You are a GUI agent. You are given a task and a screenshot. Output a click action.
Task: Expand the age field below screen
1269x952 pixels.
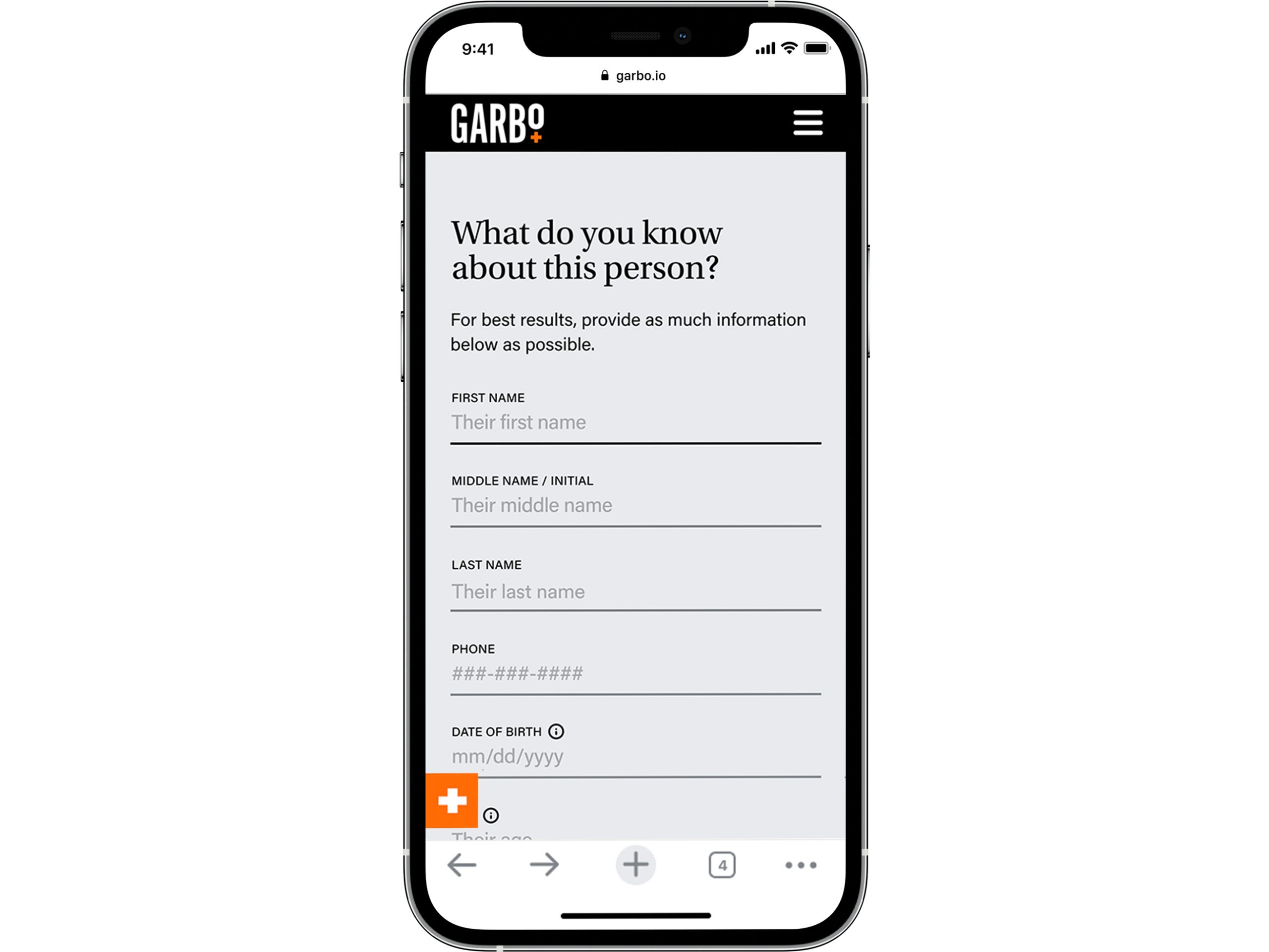tap(494, 816)
